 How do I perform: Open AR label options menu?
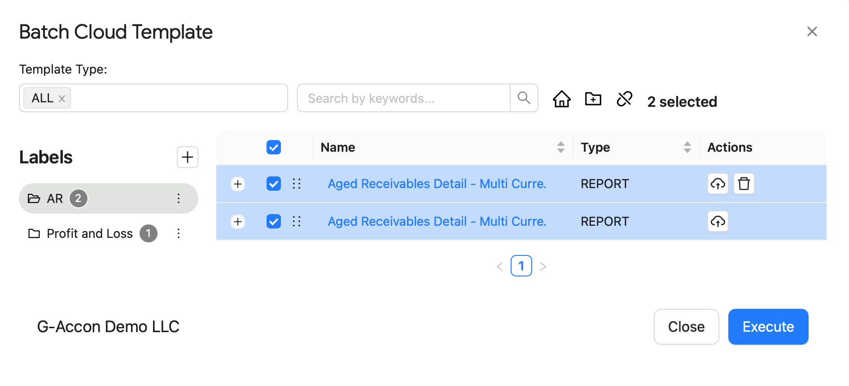click(179, 198)
